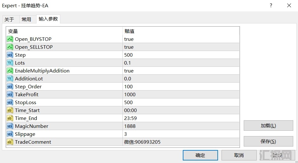Click the string icon beside TradeComment
Image resolution: width=298 pixels, height=163 pixels.
[x=10, y=142]
